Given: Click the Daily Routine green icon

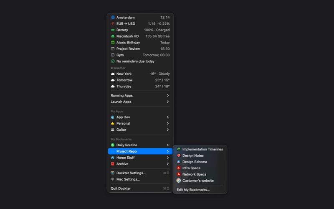Looking at the screenshot, I should pos(112,145).
